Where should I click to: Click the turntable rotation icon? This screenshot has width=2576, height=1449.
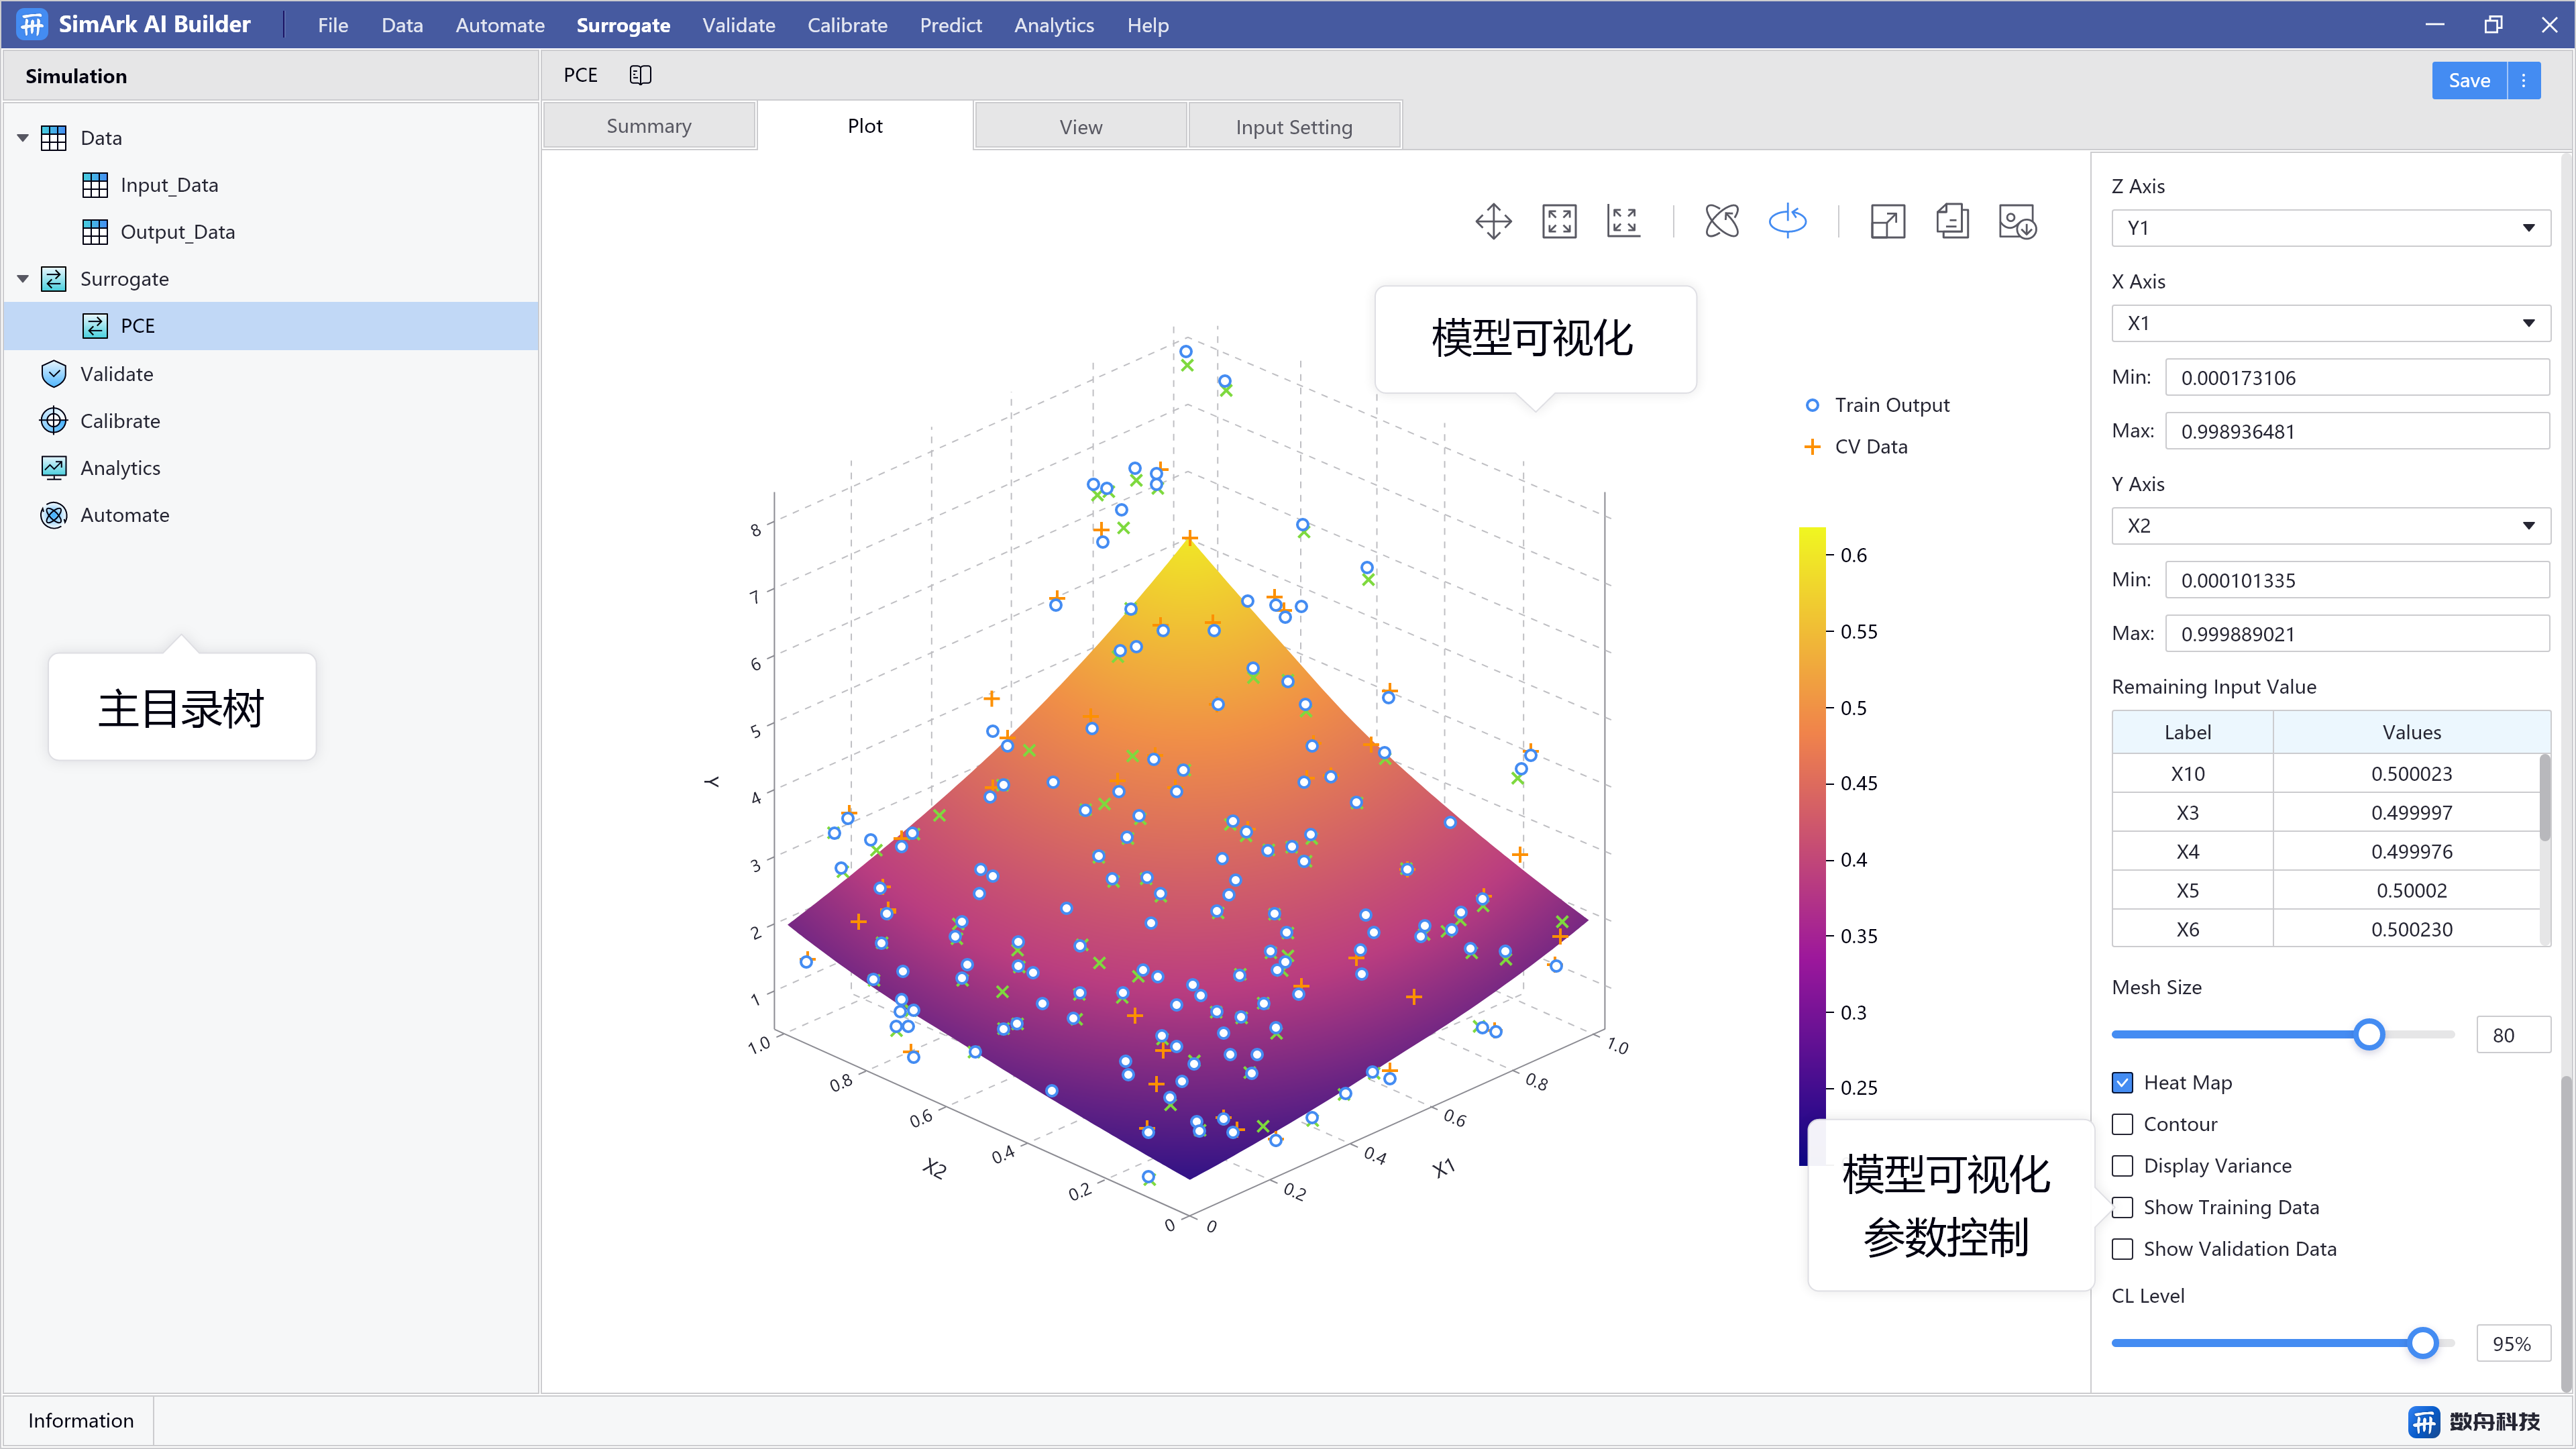[1787, 221]
